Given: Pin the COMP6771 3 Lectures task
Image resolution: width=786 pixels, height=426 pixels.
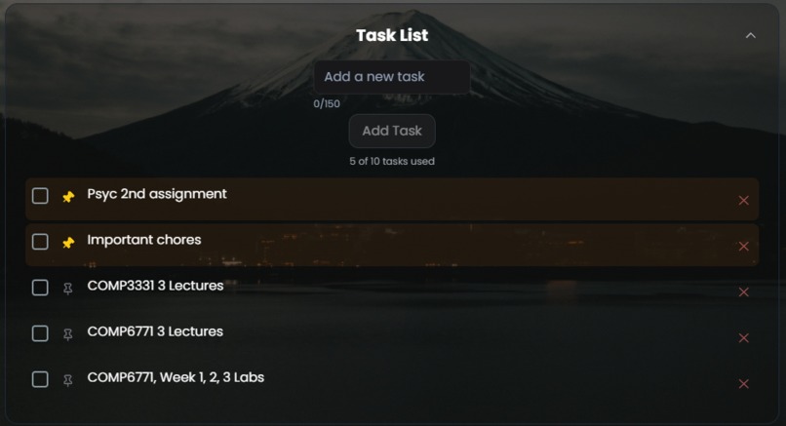Looking at the screenshot, I should (x=68, y=334).
